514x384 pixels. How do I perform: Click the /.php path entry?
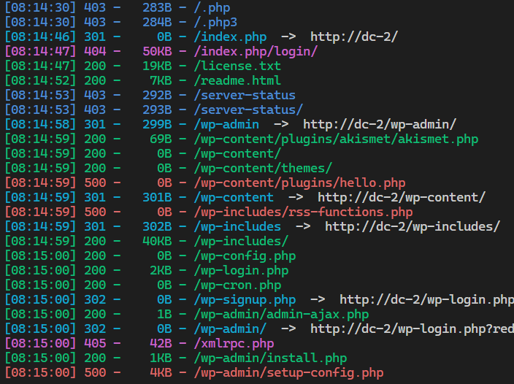click(212, 7)
